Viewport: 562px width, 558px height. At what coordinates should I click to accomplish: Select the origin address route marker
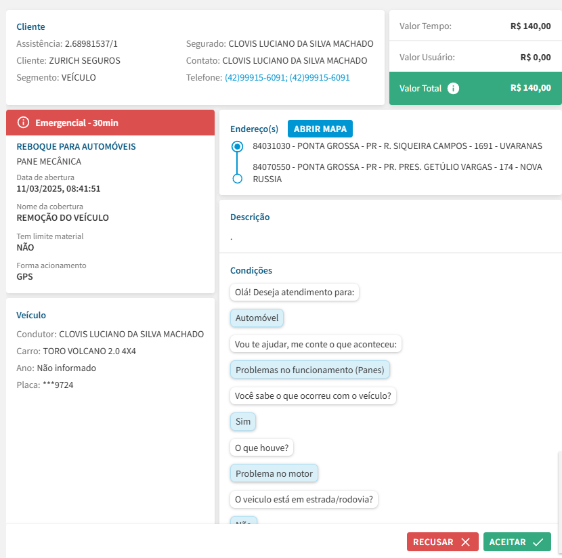[237, 146]
